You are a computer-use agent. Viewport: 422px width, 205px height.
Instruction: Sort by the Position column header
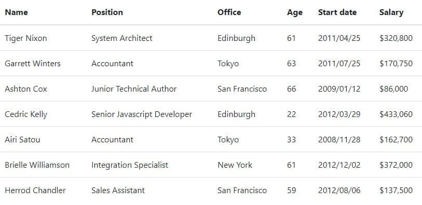pyautogui.click(x=107, y=12)
